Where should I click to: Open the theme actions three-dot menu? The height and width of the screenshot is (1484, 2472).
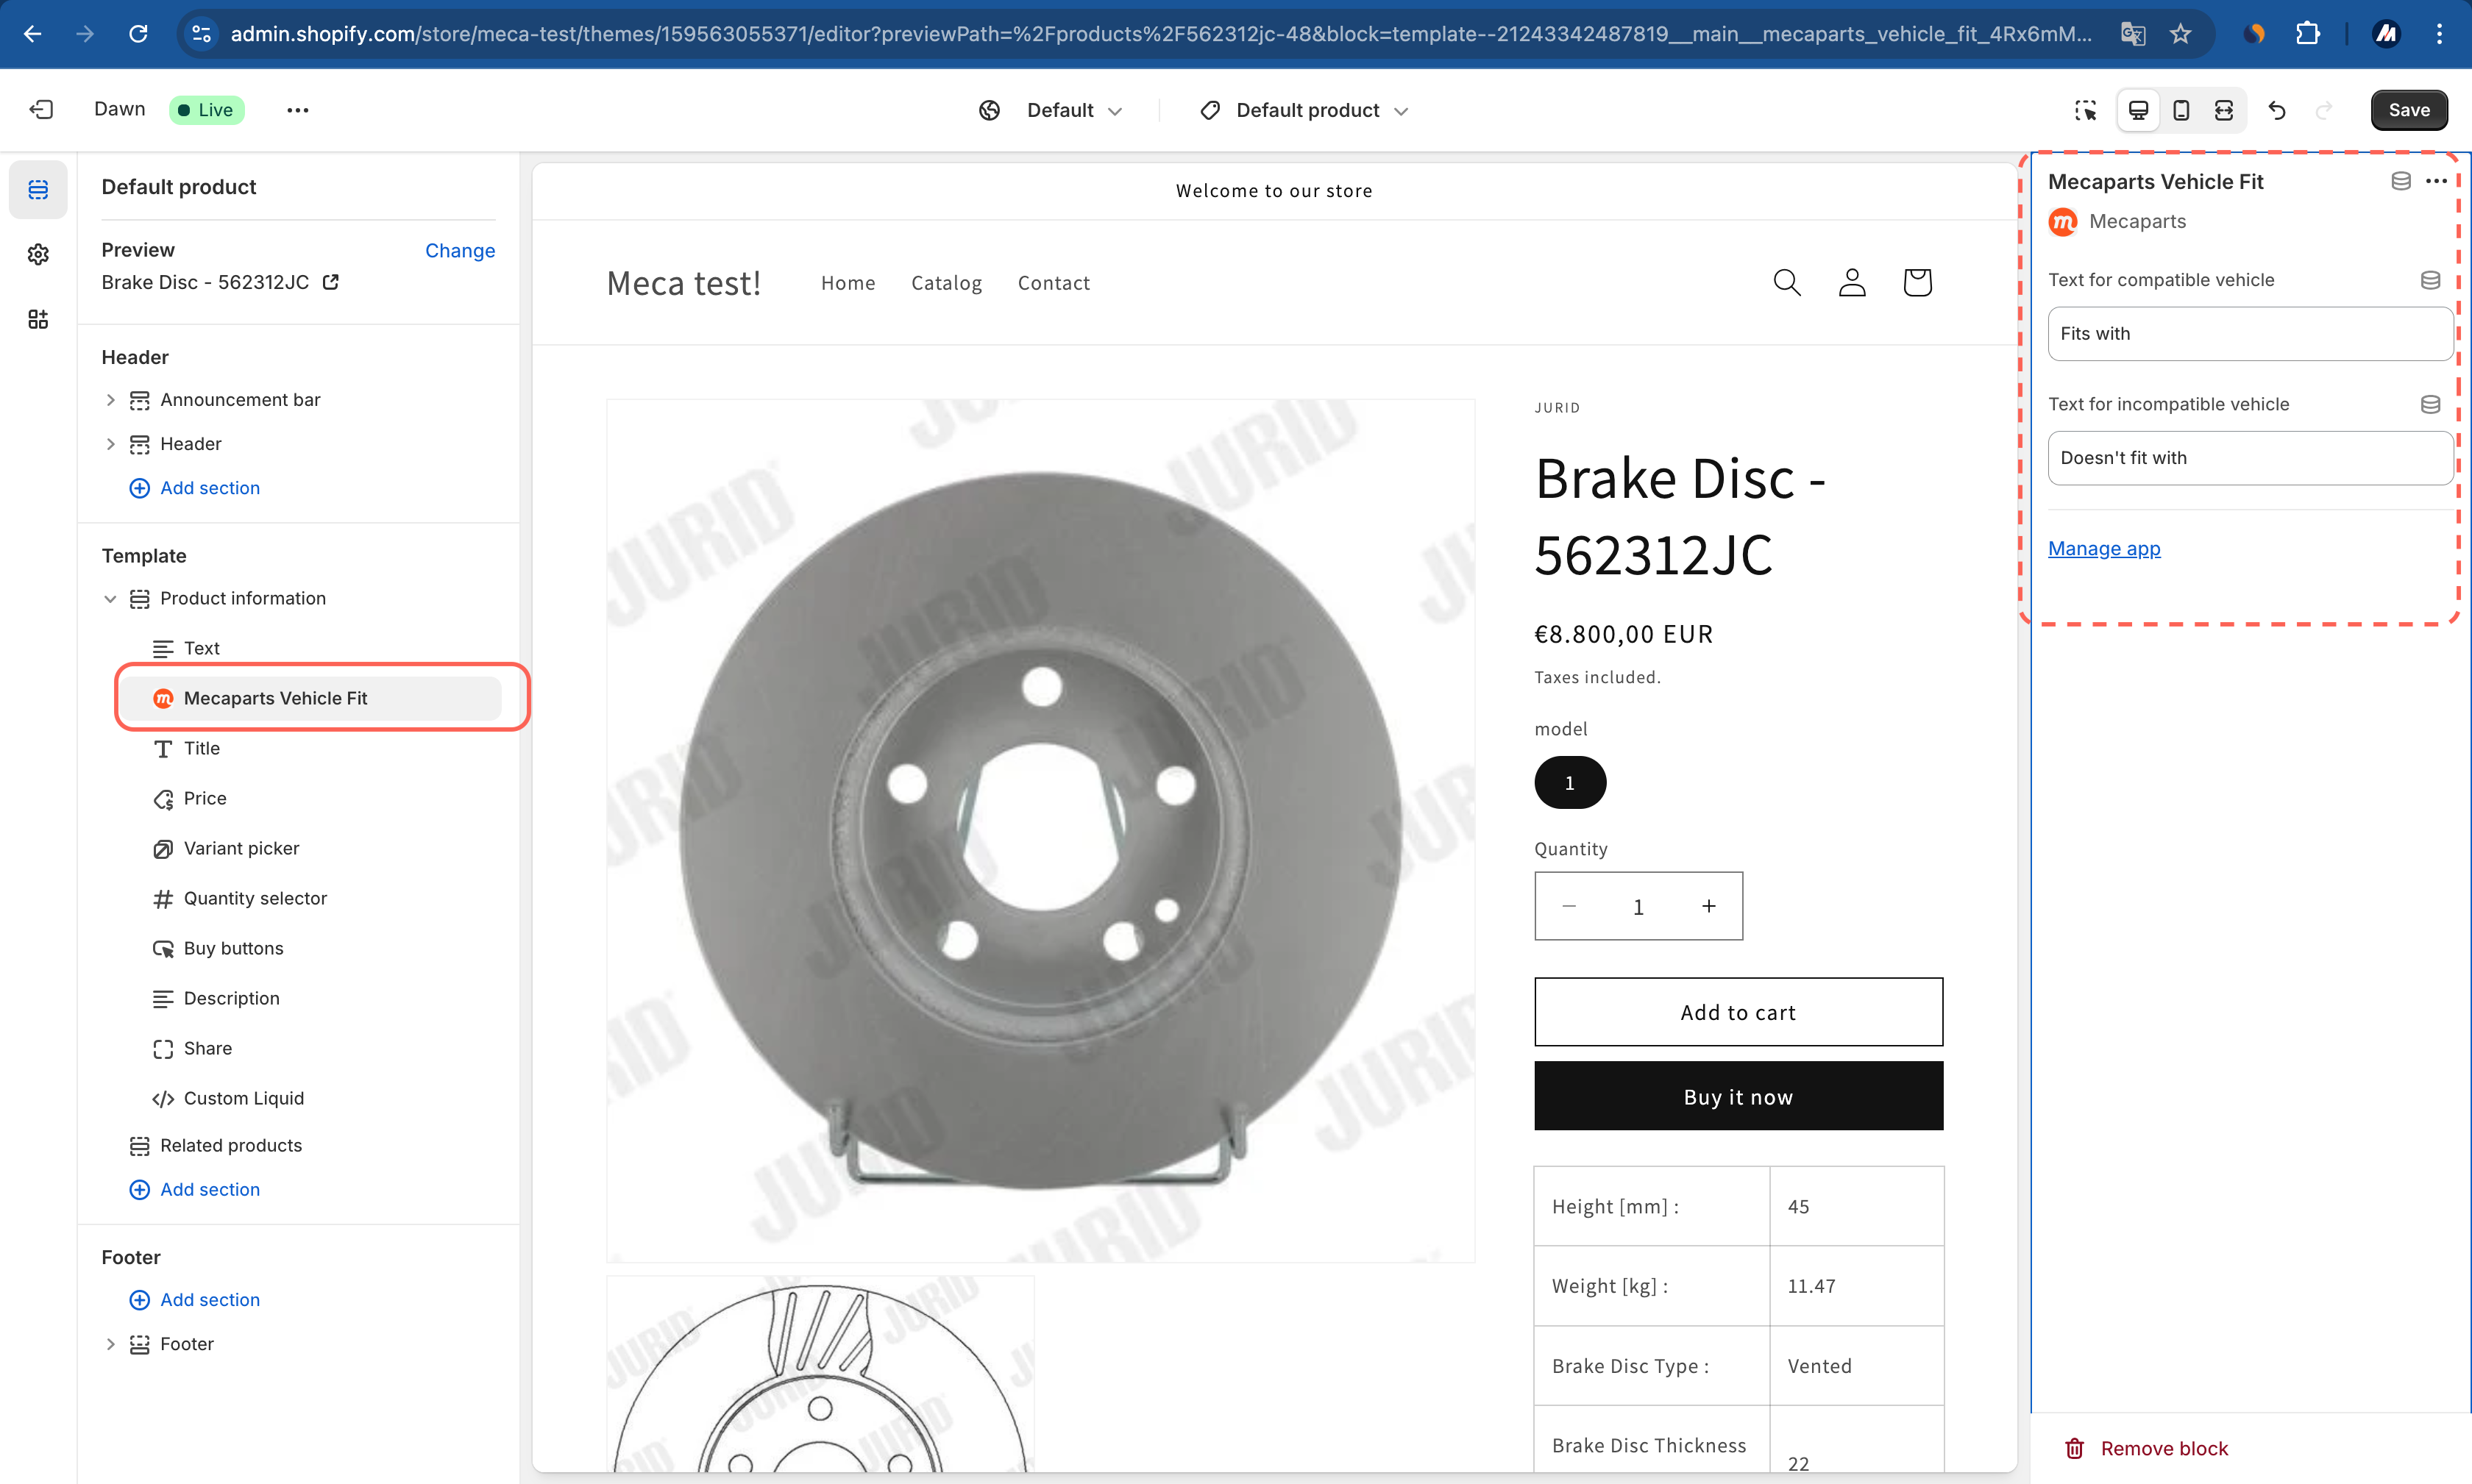(x=297, y=110)
